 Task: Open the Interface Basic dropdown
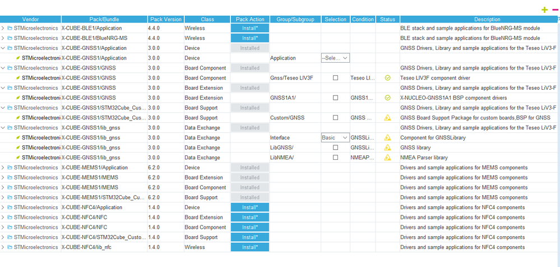[335, 137]
